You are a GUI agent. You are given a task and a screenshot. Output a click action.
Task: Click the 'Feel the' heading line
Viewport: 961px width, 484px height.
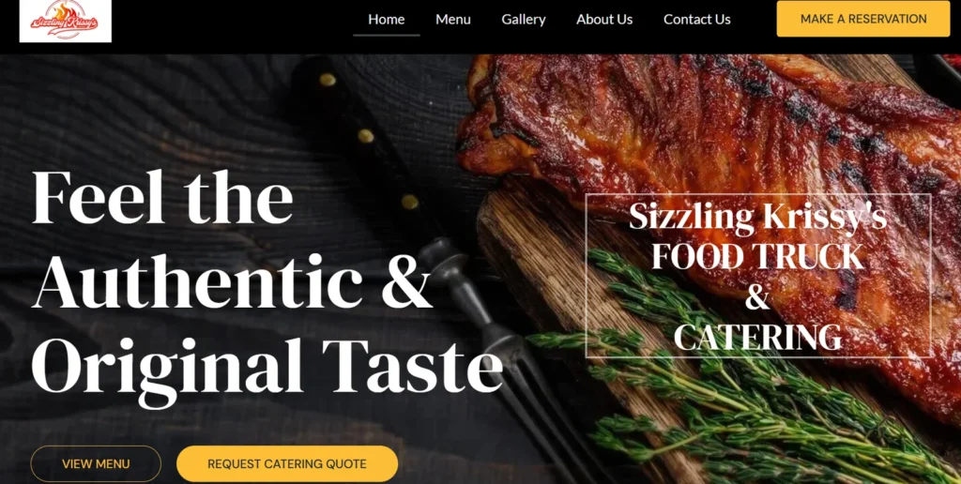pos(162,197)
